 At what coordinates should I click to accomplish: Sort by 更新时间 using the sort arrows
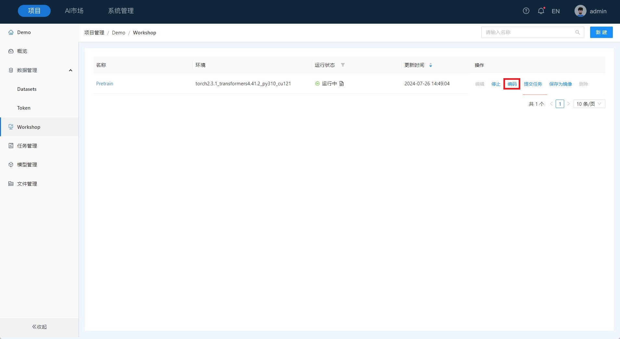click(430, 65)
